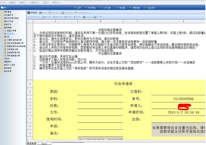Select 质量分析表 in the sidebar tree
The height and width of the screenshot is (145, 206).
tap(11, 30)
